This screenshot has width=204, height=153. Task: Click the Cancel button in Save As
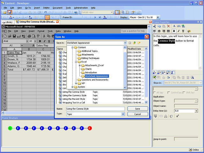tap(138, 114)
